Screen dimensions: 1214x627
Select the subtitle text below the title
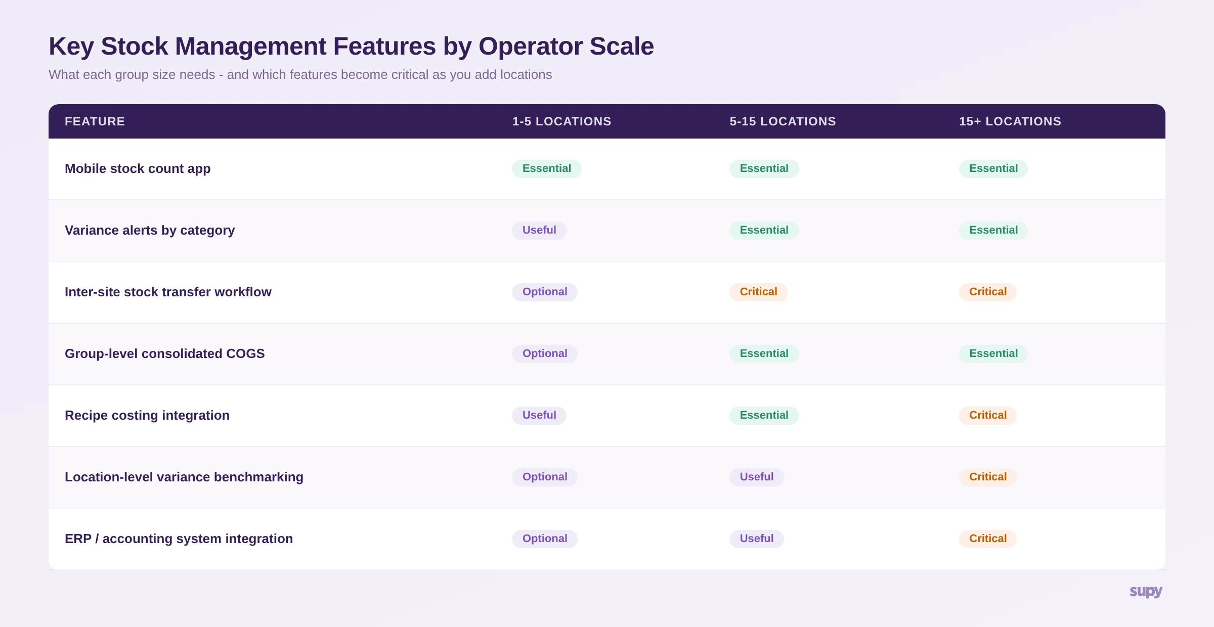coord(300,74)
